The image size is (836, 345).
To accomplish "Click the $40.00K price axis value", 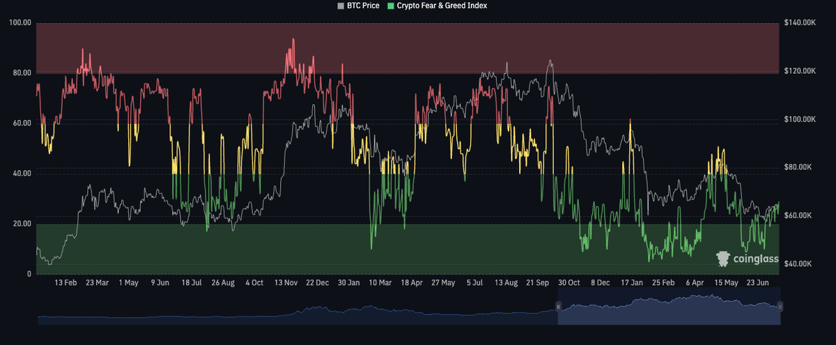I will [798, 263].
